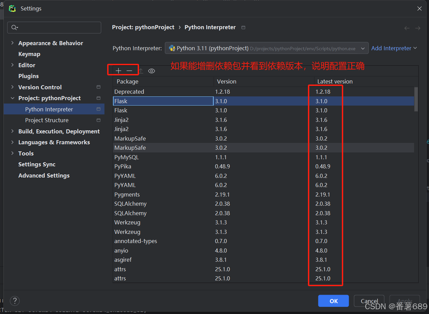Click version 0.48.9 in Version column
This screenshot has height=314, width=429.
coord(222,166)
